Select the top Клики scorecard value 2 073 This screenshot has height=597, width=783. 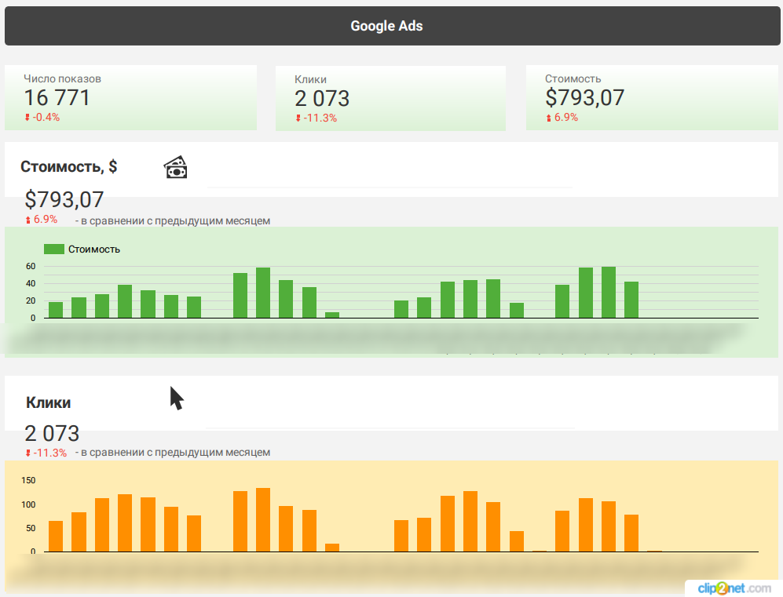coord(322,99)
